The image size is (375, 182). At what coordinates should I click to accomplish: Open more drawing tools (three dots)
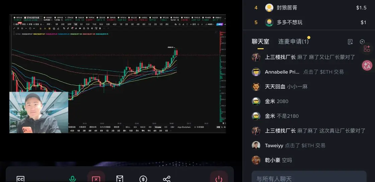[x=34, y=28]
